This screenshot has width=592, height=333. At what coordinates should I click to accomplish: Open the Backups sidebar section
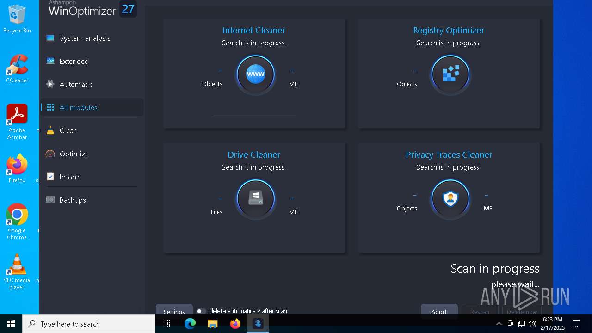(92, 200)
